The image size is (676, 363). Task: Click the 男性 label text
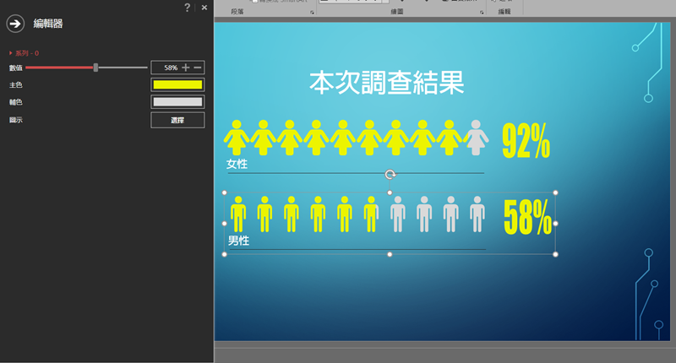tap(238, 241)
